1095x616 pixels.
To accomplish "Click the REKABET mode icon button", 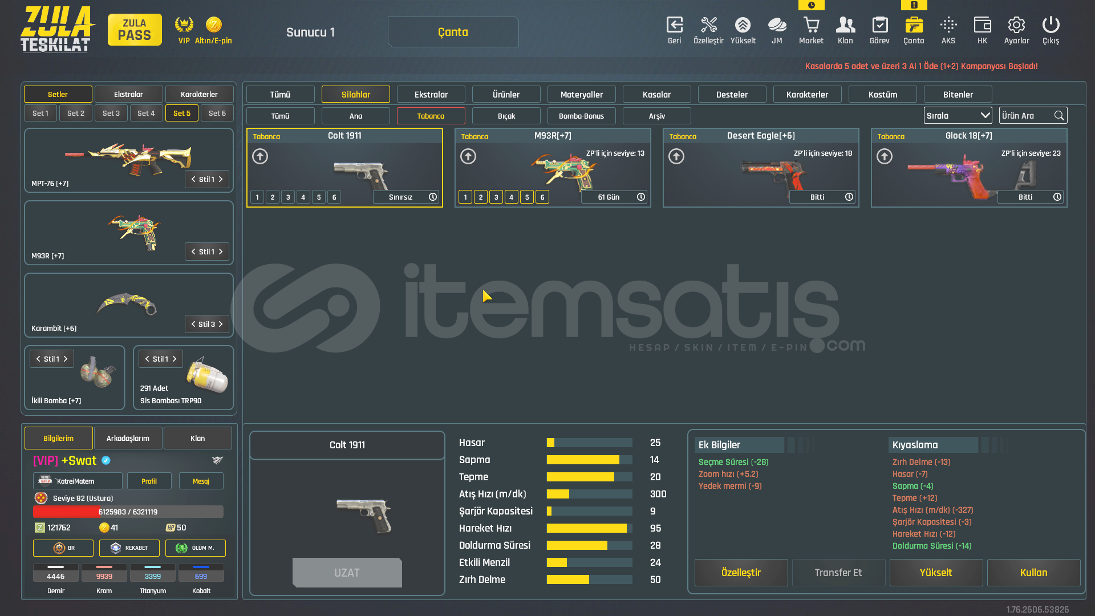I will pos(129,548).
